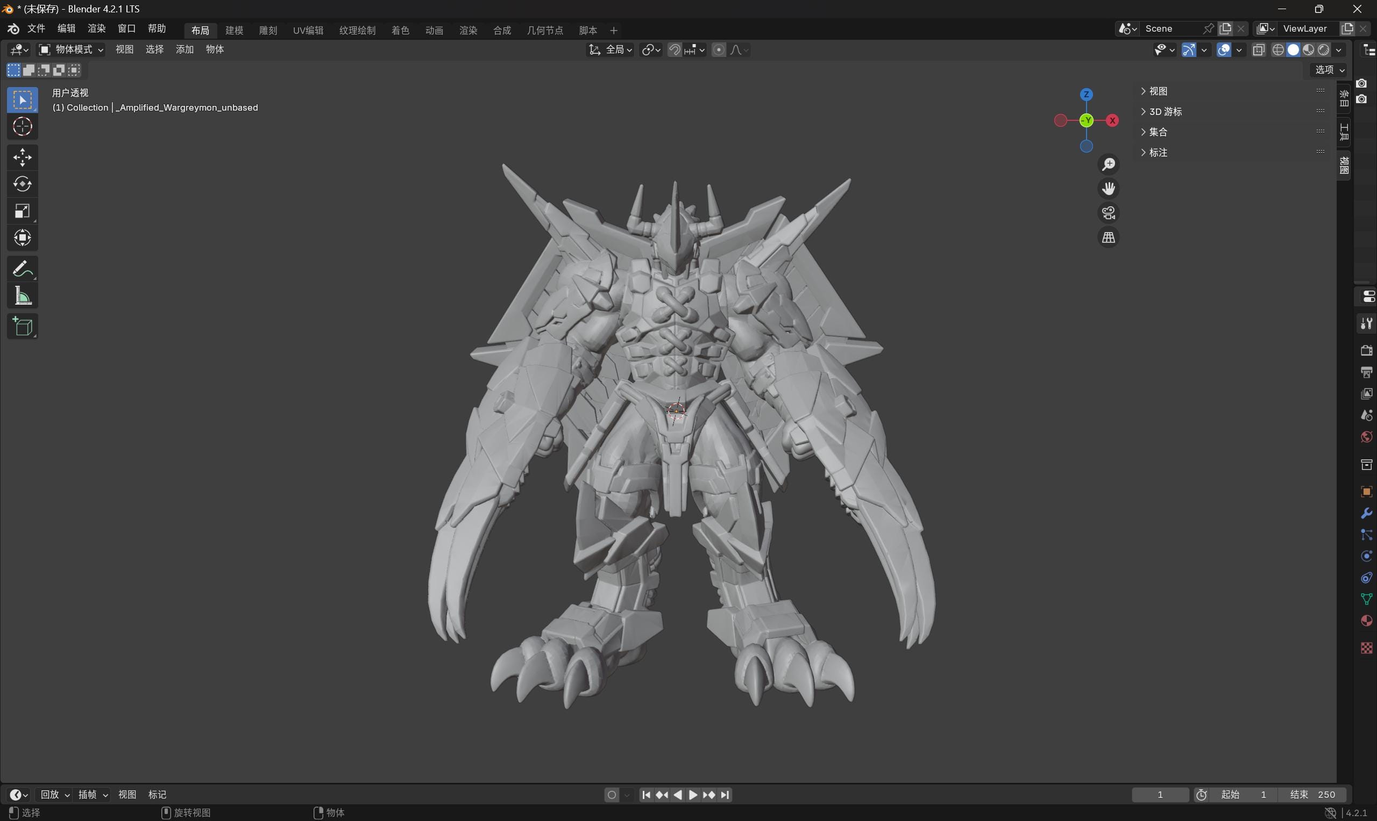Open Material properties in the sidebar
1377x821 pixels.
pos(1366,620)
